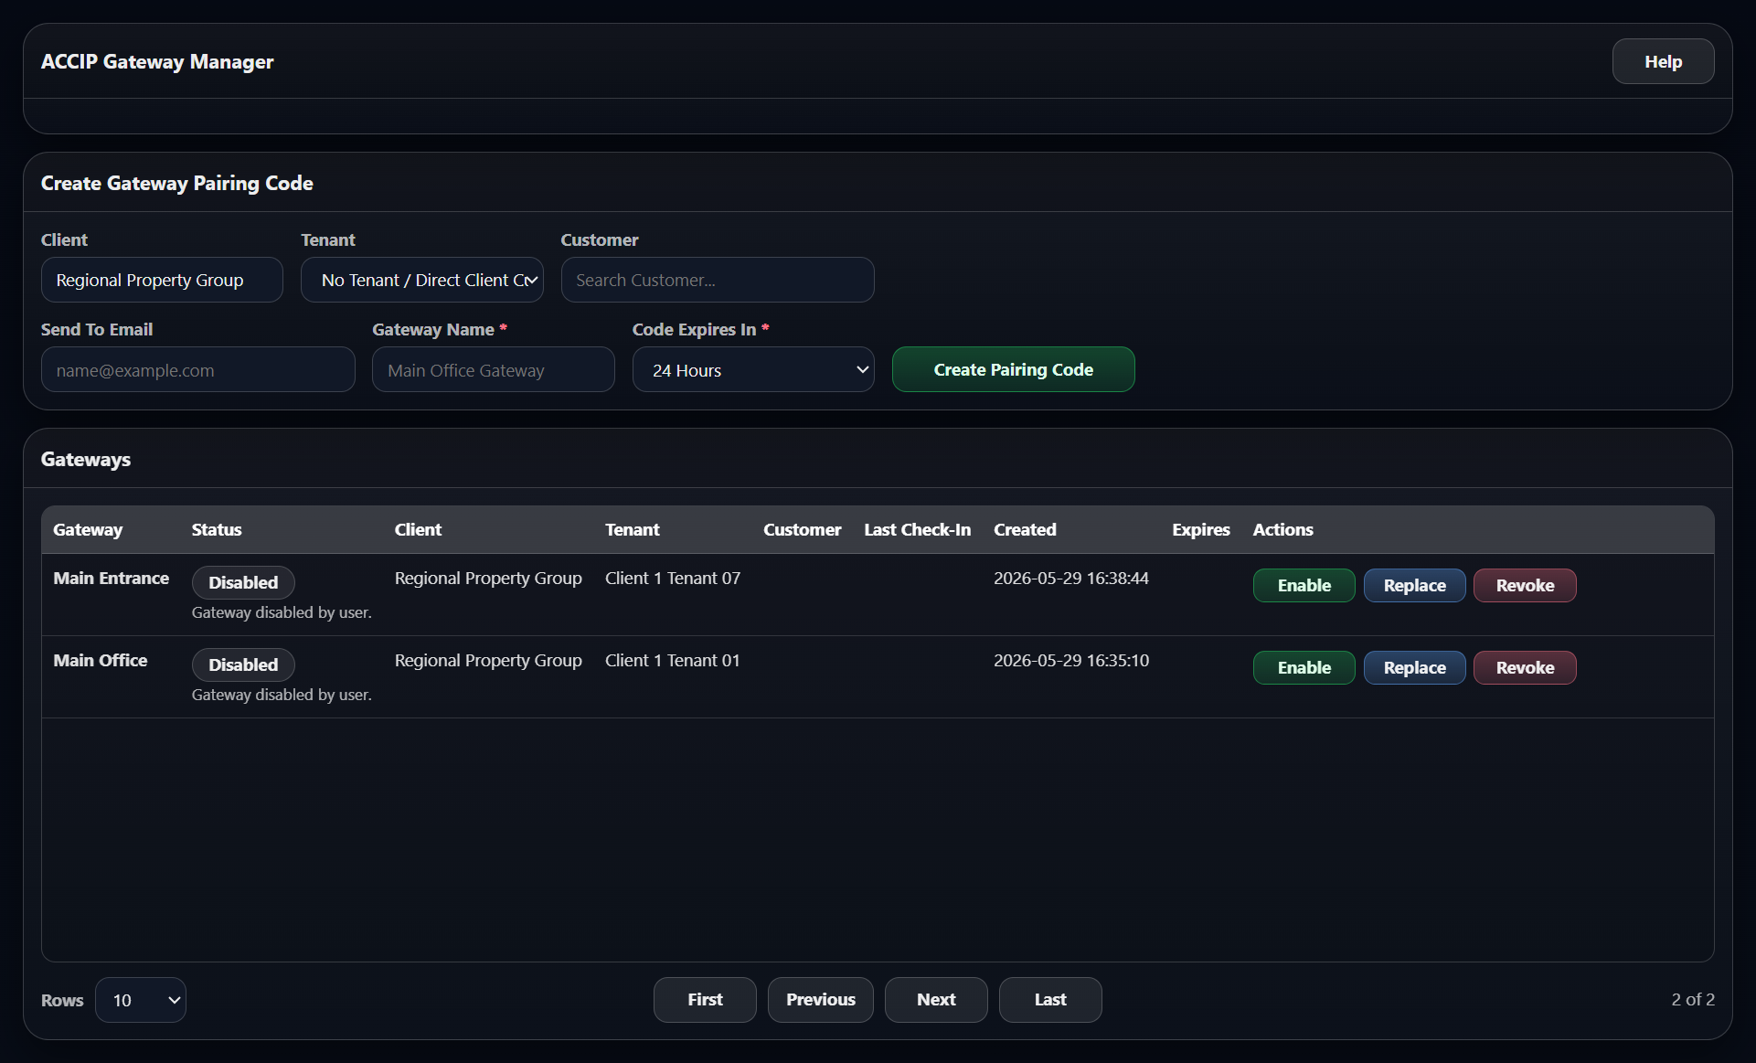Replace the Main Office gateway
Image resolution: width=1756 pixels, height=1063 pixels.
[x=1415, y=667]
